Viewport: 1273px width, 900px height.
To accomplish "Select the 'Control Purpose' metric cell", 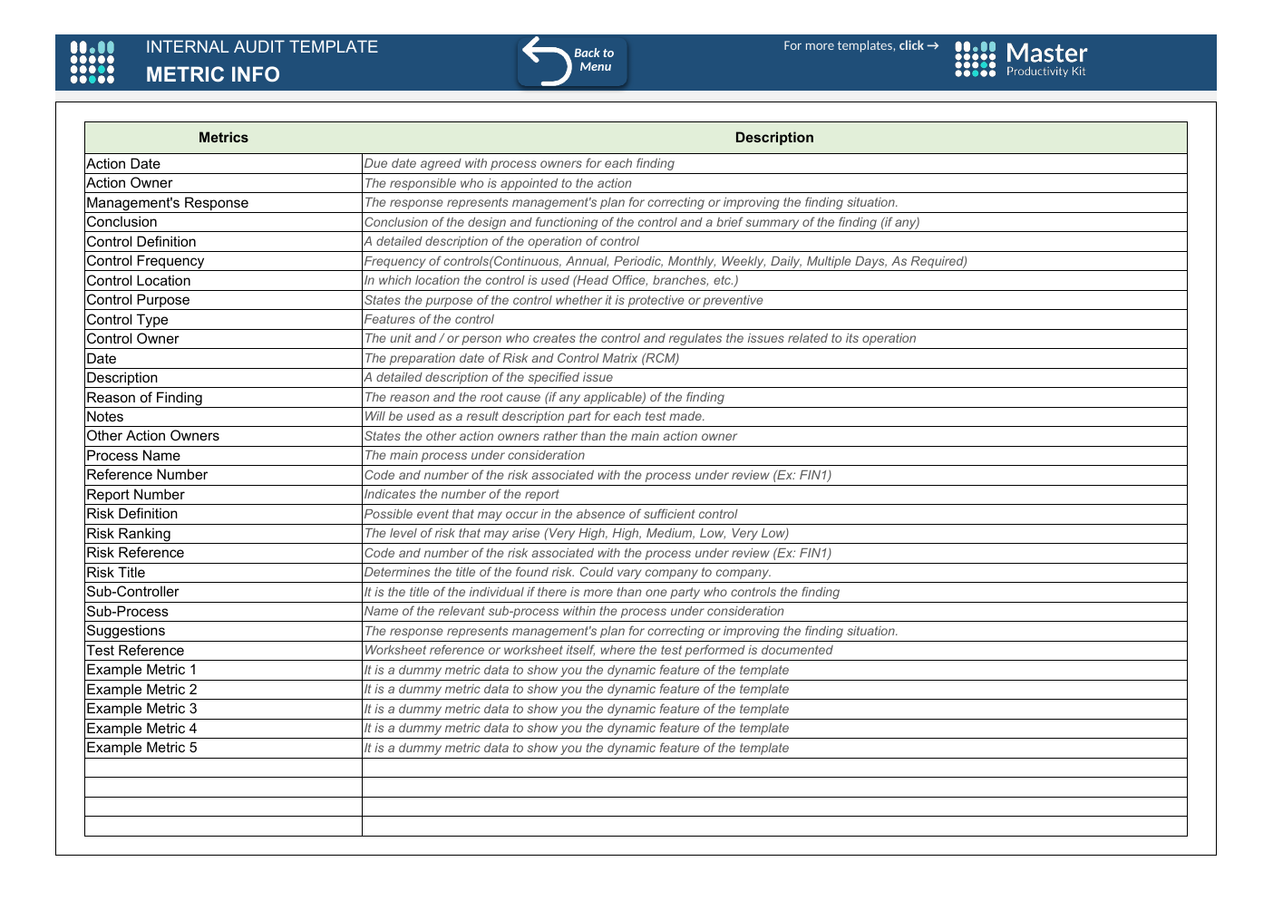I will click(x=223, y=300).
